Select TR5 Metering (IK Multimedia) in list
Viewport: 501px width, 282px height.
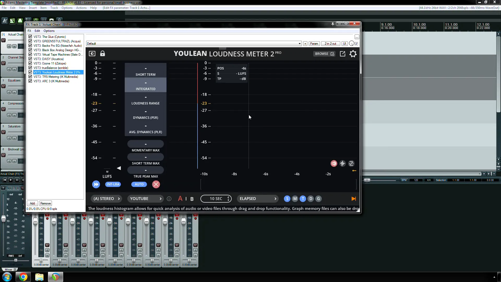56,77
